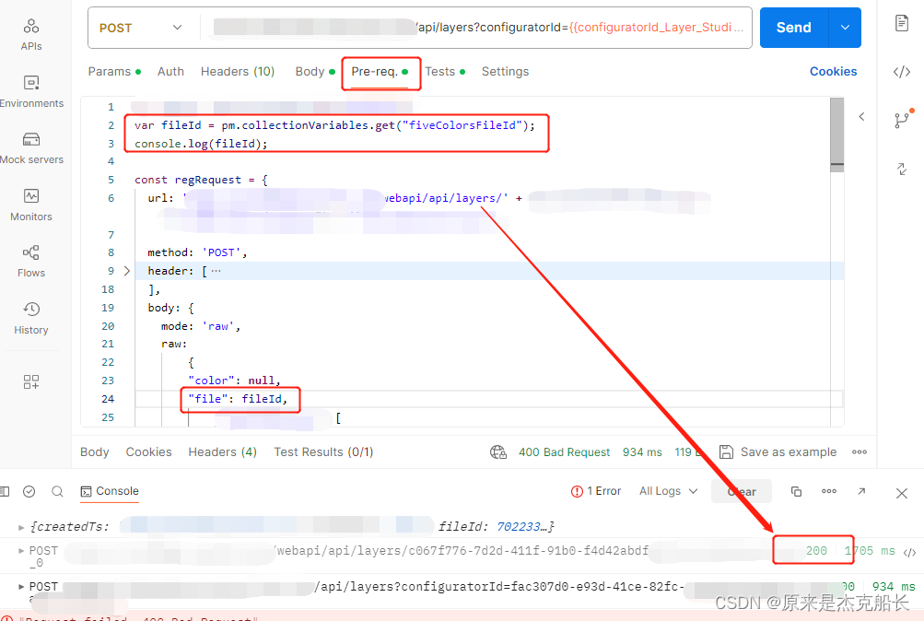Click the fork icon with orange dot
Screen dimensions: 924x621
901,117
